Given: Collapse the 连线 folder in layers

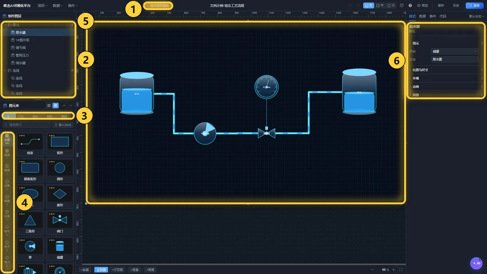Looking at the screenshot, I should [x=5, y=71].
